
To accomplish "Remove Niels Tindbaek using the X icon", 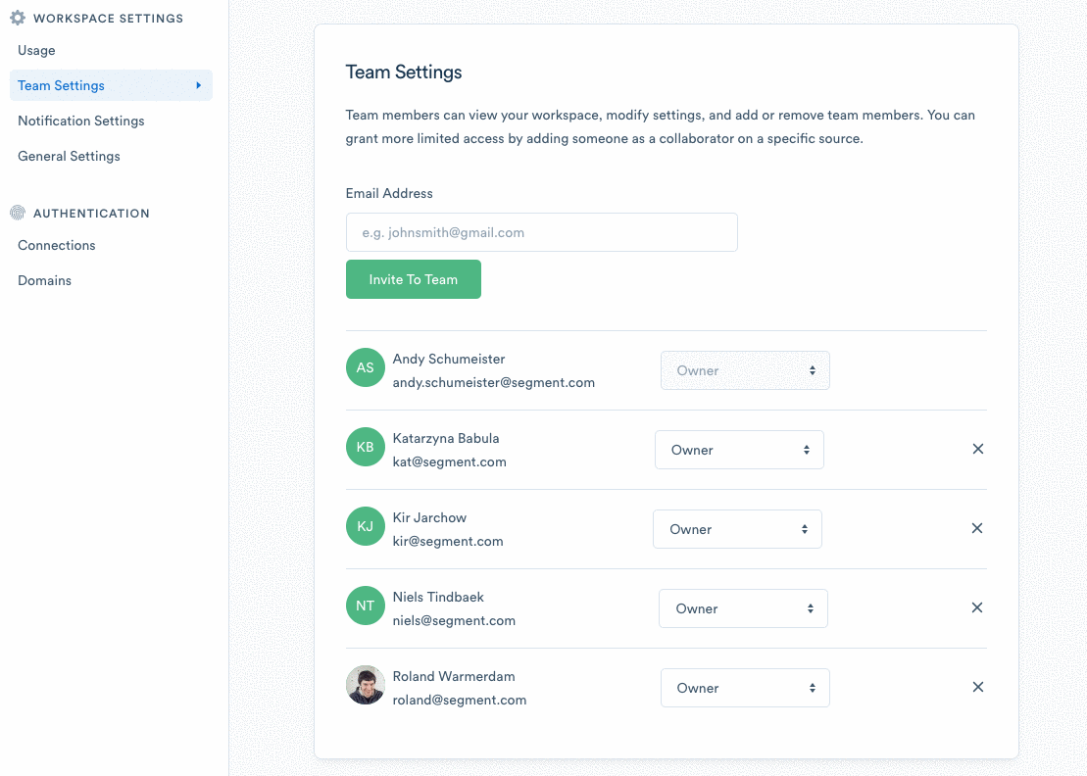I will (977, 607).
